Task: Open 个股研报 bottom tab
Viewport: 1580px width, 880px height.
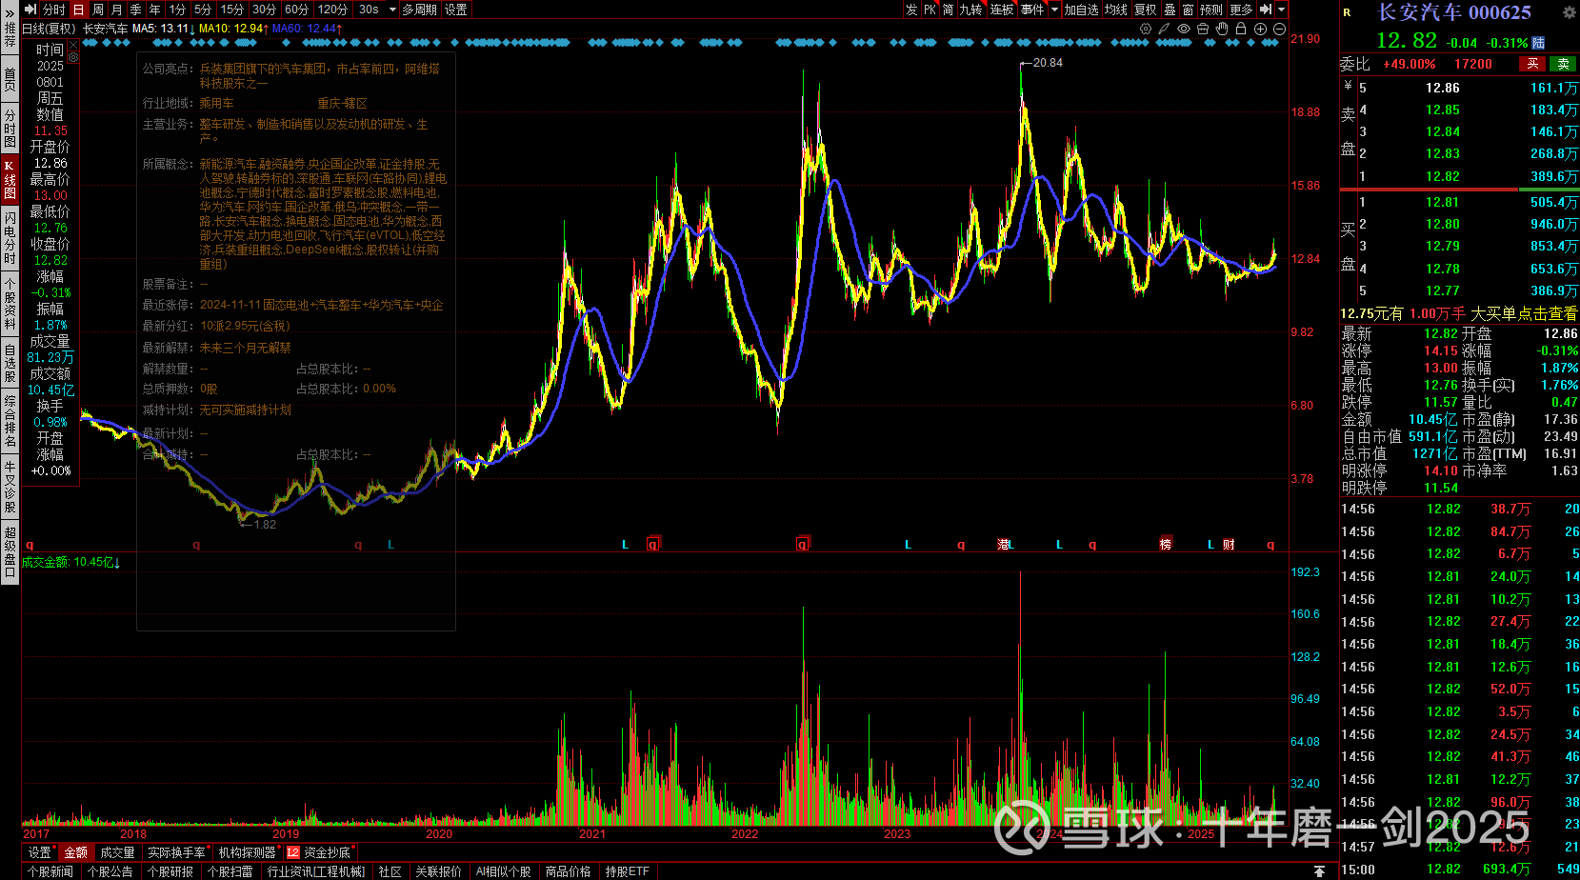Action: (x=170, y=871)
